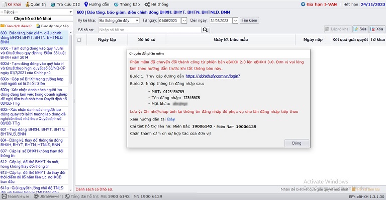
Task: Select form 600q Xác nhận danh sách
Action: point(34,97)
